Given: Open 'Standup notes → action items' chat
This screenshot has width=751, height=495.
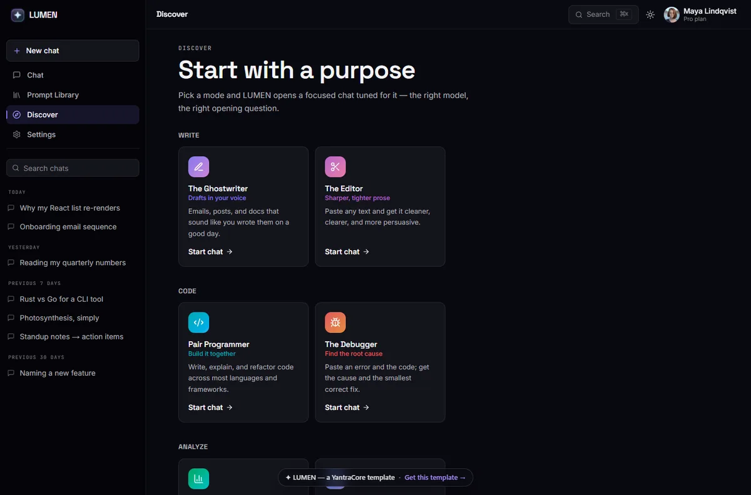Looking at the screenshot, I should [73, 337].
